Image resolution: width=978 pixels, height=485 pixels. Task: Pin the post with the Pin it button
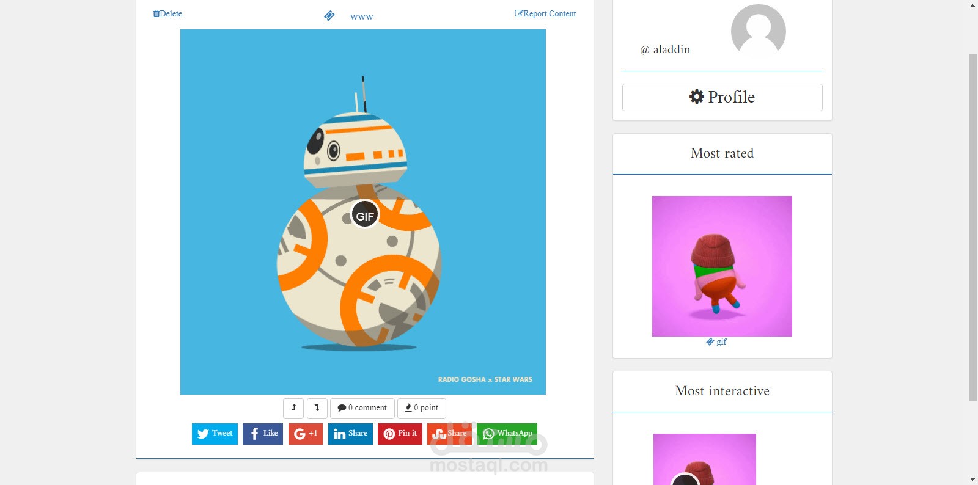tap(400, 434)
